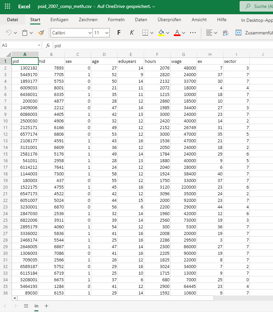This screenshot has height=313, width=273.
Task: Click the fx insert function icon
Action: coord(48,46)
